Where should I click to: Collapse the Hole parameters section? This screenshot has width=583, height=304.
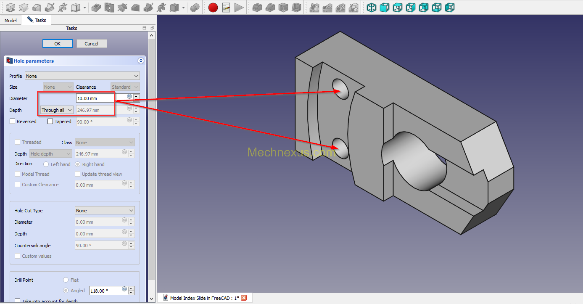140,61
